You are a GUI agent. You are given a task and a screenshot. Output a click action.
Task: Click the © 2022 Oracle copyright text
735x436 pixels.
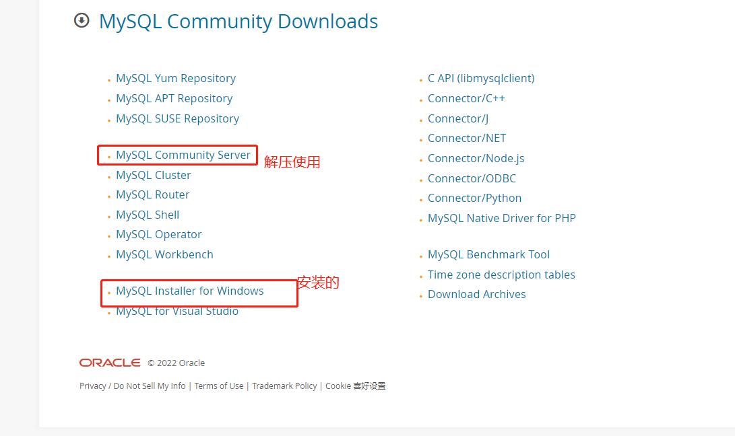177,363
